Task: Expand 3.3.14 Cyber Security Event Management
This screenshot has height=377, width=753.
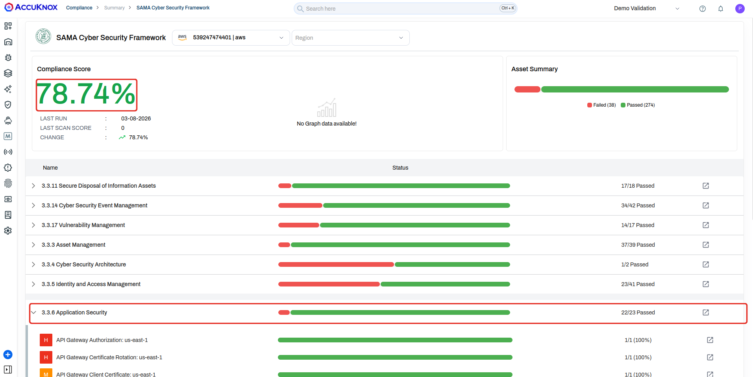Action: (x=33, y=205)
